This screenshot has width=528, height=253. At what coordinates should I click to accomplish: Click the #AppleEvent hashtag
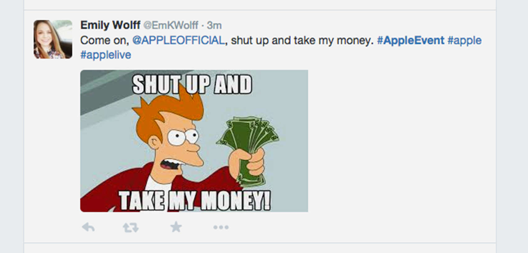411,40
